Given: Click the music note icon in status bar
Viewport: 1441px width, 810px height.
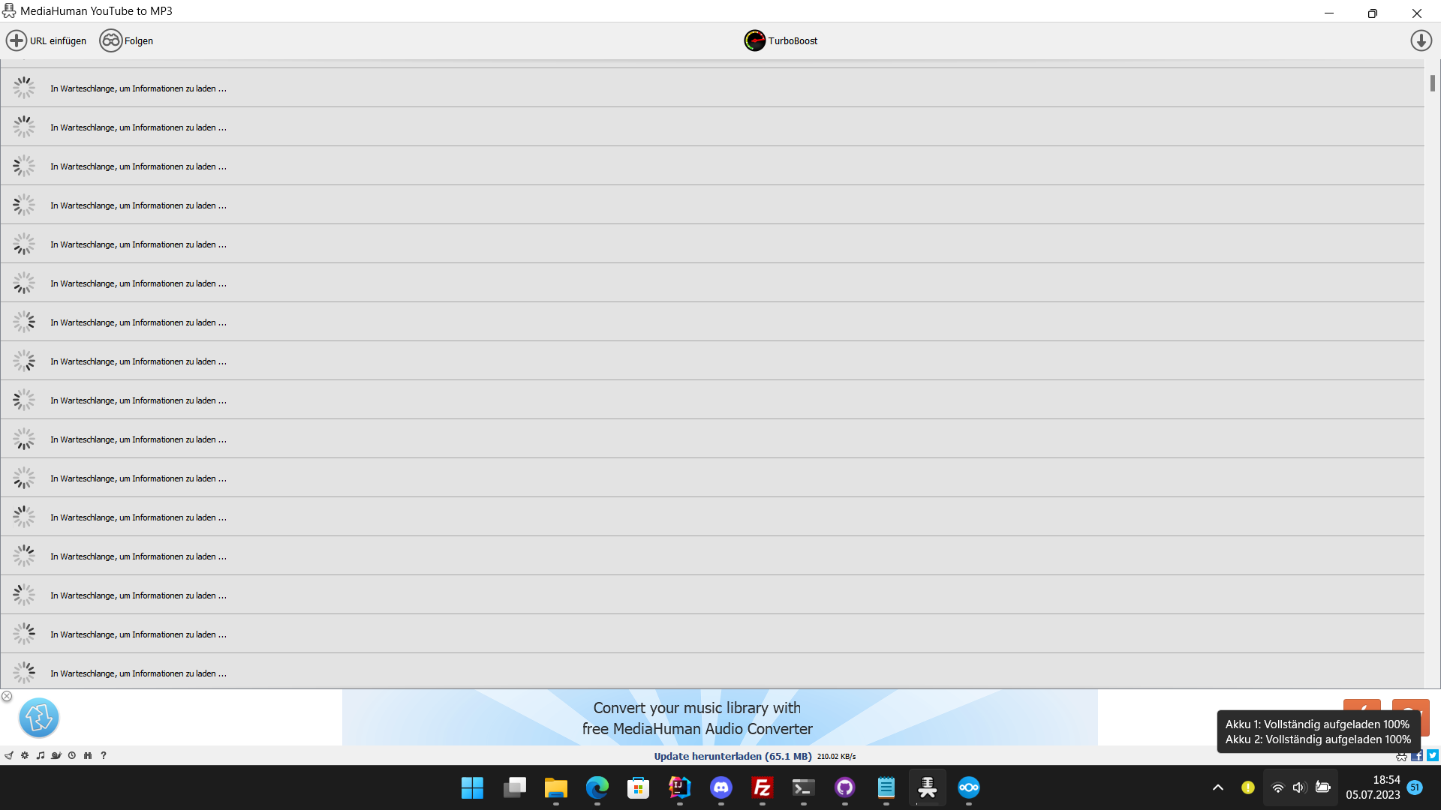Looking at the screenshot, I should coord(41,756).
